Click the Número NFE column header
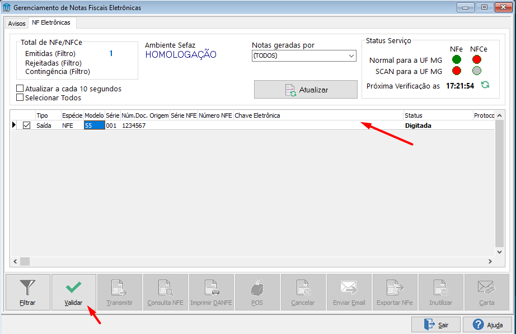Screen dimensions: 516x334 215,115
